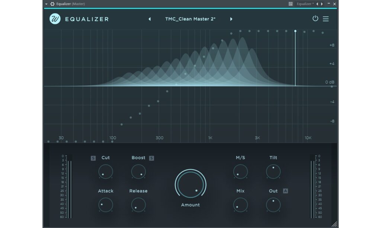The width and height of the screenshot is (381, 228).
Task: Click the EQUALIZER title text
Action: tap(87, 19)
